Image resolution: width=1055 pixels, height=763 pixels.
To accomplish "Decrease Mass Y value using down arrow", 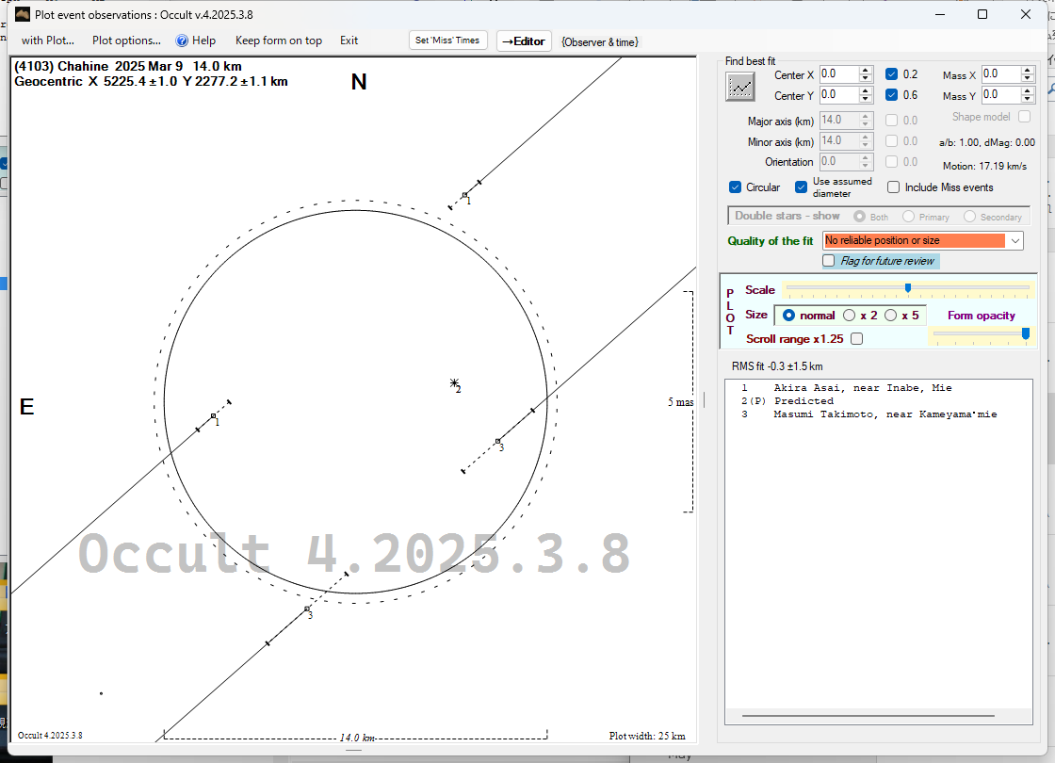I will click(x=1028, y=99).
